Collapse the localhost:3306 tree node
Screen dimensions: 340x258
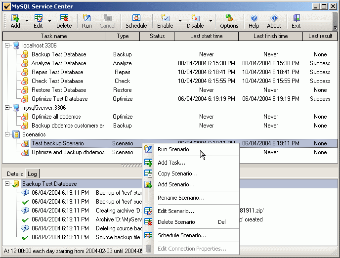pyautogui.click(x=7, y=45)
